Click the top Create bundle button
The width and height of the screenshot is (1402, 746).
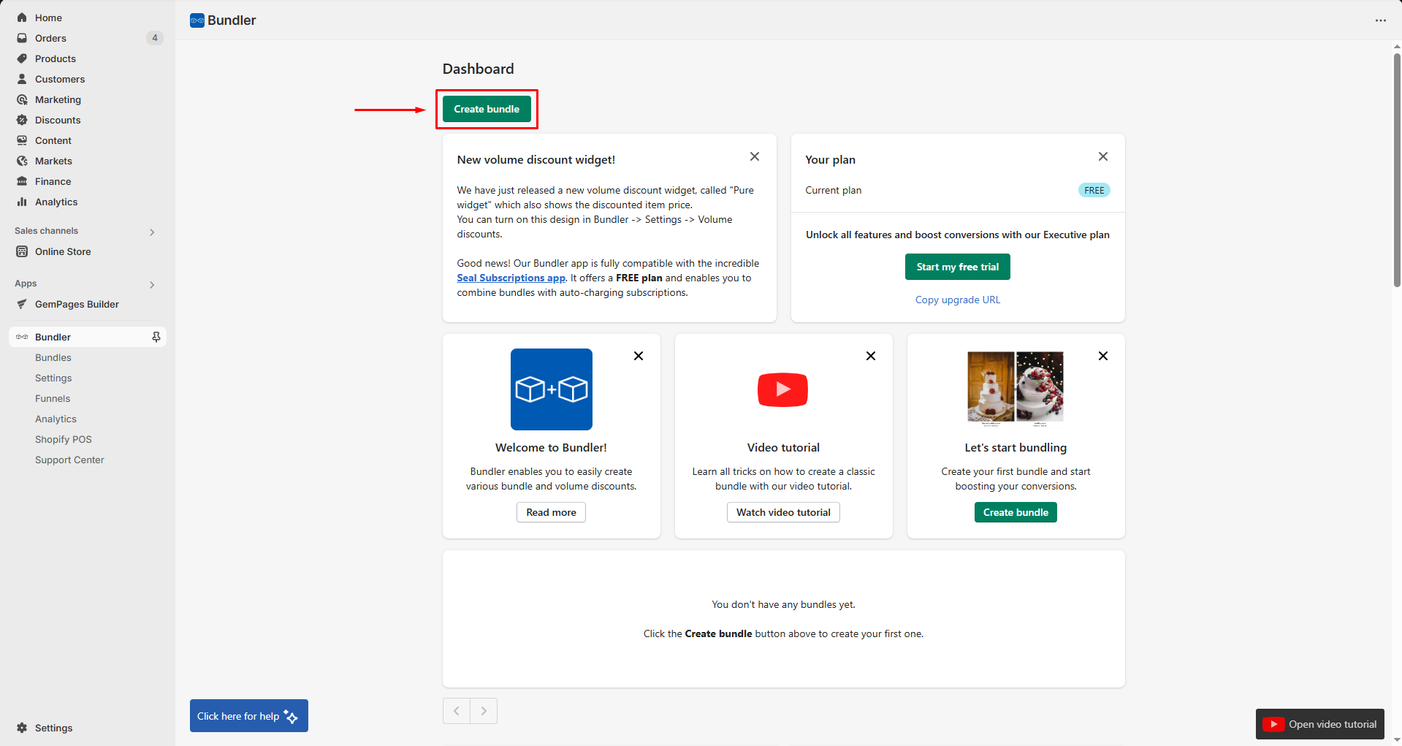tap(487, 109)
